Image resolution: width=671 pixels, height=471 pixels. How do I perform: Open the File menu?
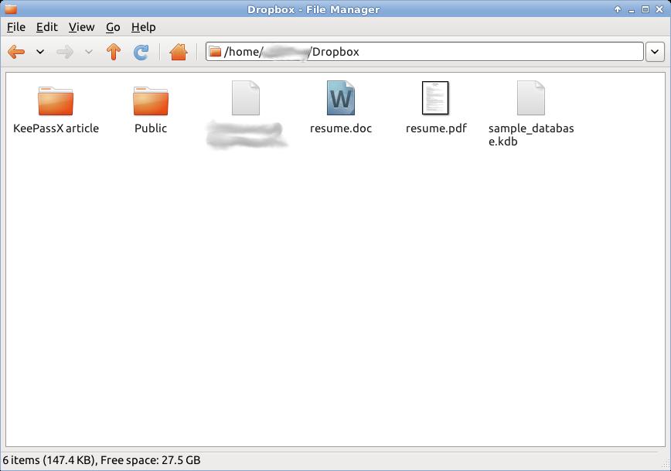coord(16,27)
